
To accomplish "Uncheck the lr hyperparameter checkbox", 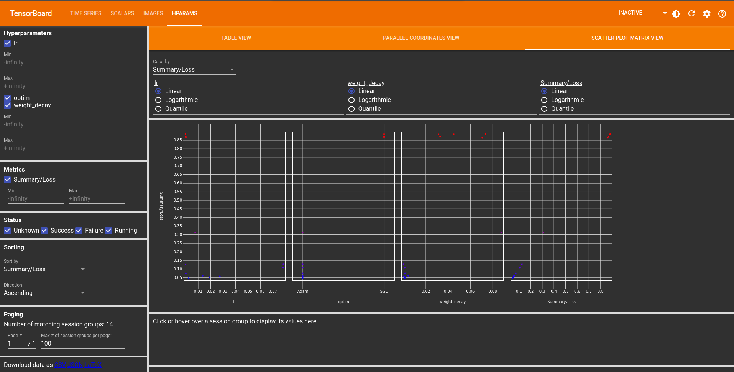I will 7,43.
